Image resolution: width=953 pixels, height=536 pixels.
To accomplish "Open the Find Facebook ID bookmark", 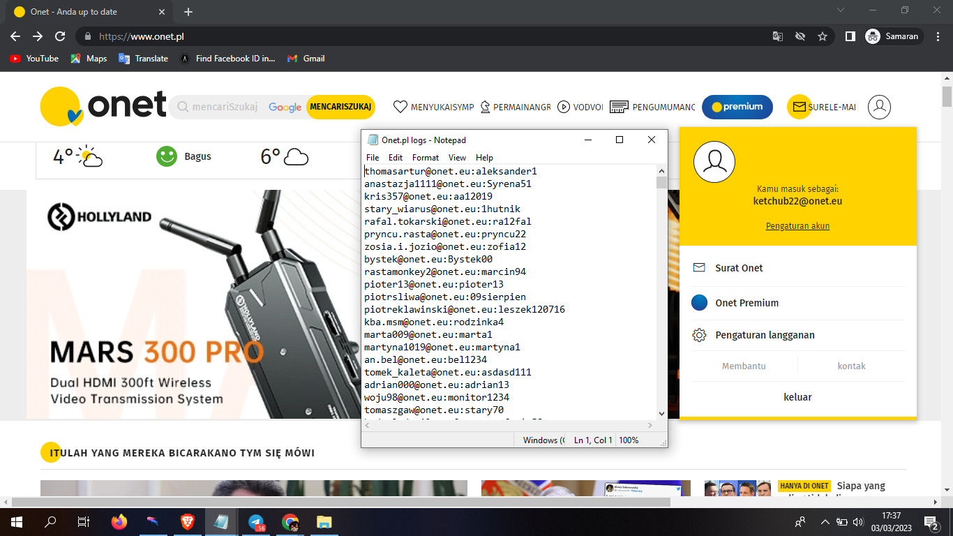I will [227, 59].
